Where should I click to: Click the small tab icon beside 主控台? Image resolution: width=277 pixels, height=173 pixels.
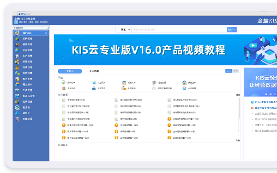28,13
